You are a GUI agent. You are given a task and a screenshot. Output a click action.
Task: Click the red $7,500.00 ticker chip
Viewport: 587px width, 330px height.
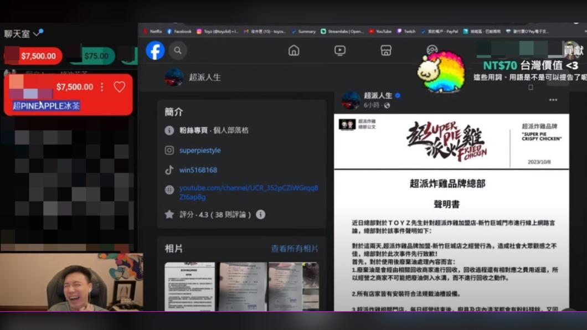click(x=33, y=56)
